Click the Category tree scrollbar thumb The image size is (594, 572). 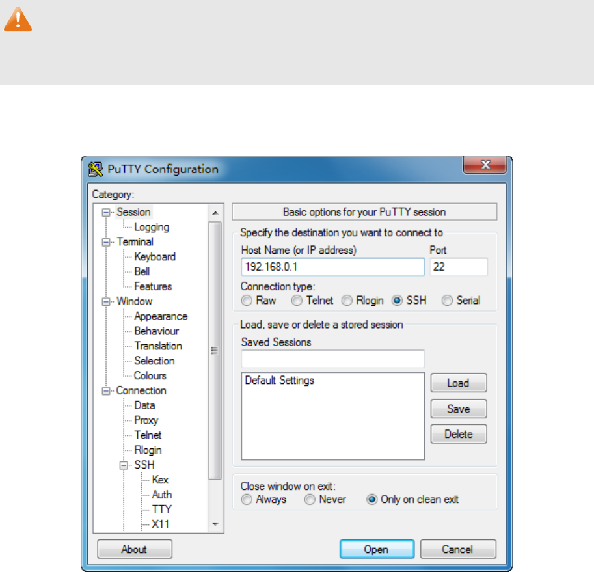coord(215,351)
